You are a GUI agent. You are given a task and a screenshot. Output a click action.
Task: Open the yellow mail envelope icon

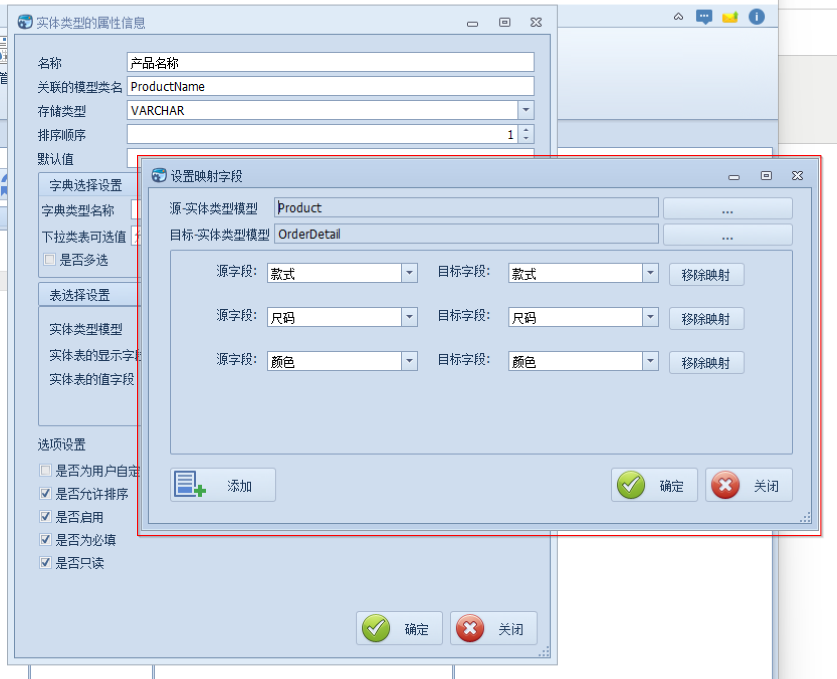[x=729, y=18]
